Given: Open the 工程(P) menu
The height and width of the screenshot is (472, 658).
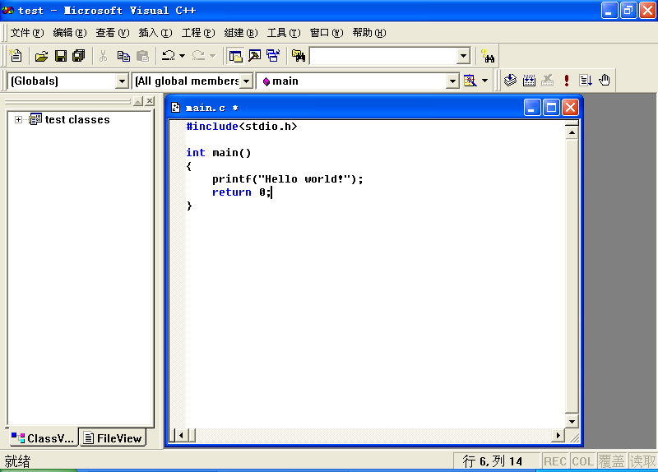Looking at the screenshot, I should click(198, 33).
